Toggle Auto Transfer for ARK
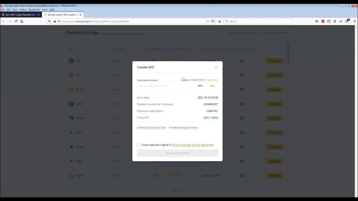 pyautogui.click(x=242, y=161)
